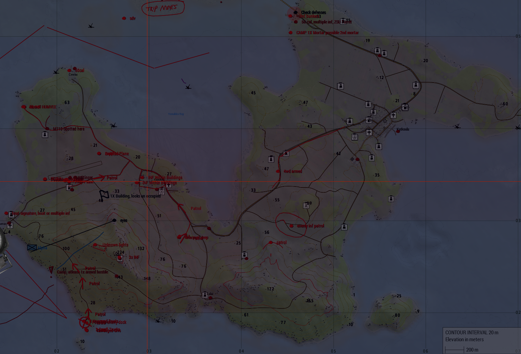Select the airplane icon in Vandora Bay
The height and width of the screenshot is (354, 521).
click(x=188, y=87)
